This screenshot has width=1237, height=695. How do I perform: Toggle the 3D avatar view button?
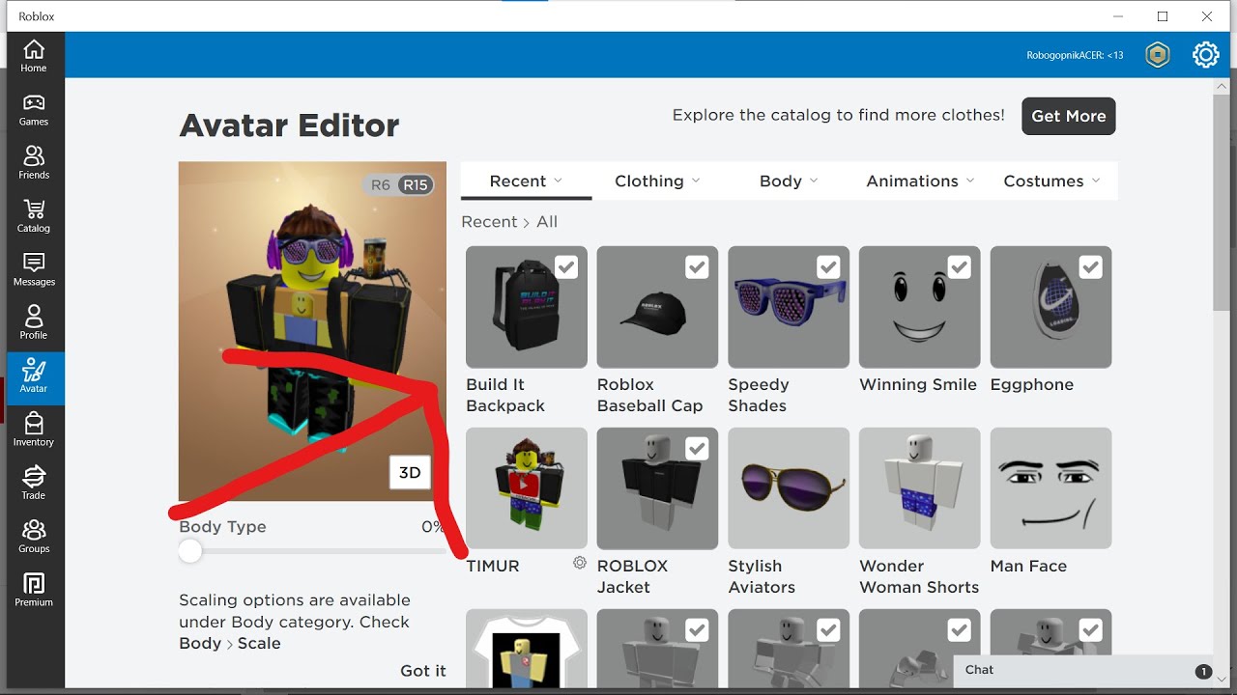coord(410,473)
